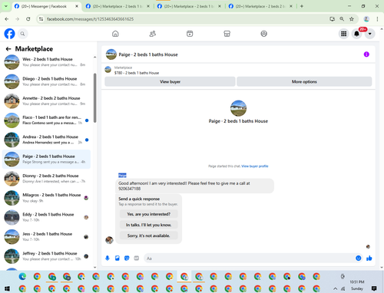Open the GIF picker icon
The height and width of the screenshot is (293, 384).
[x=137, y=258]
